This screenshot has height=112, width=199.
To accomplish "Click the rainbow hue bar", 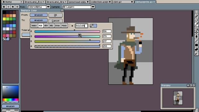I will 11,100.
